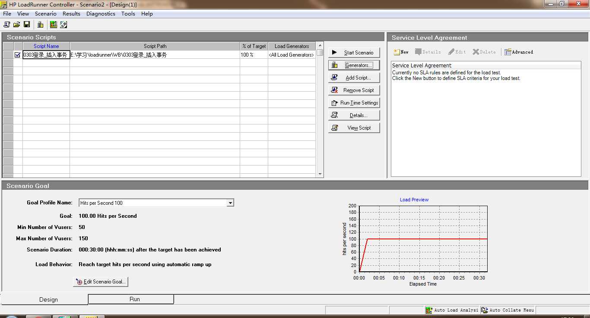Click the SLA Delete X icon
Screen dimensions: 590x318
pyautogui.click(x=476, y=52)
